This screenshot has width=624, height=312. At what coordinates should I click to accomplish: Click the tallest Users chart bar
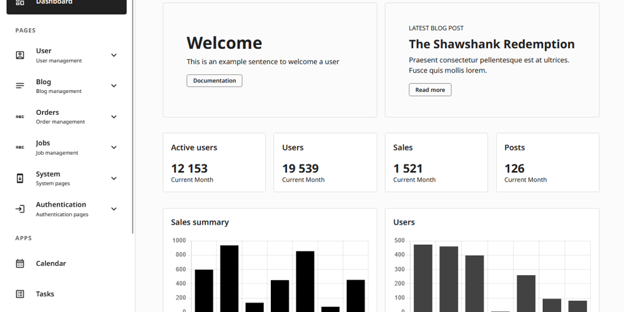click(x=423, y=278)
